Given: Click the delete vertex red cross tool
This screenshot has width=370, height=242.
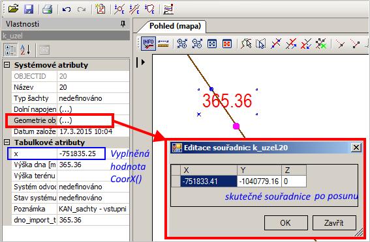Looking at the screenshot, I should click(x=306, y=44).
